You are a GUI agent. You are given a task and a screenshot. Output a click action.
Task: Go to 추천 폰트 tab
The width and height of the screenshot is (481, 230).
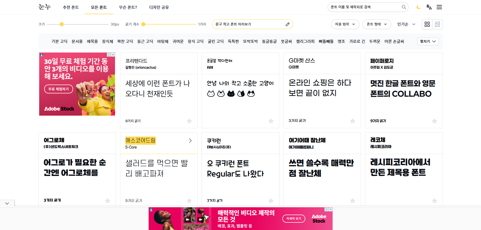tap(71, 7)
